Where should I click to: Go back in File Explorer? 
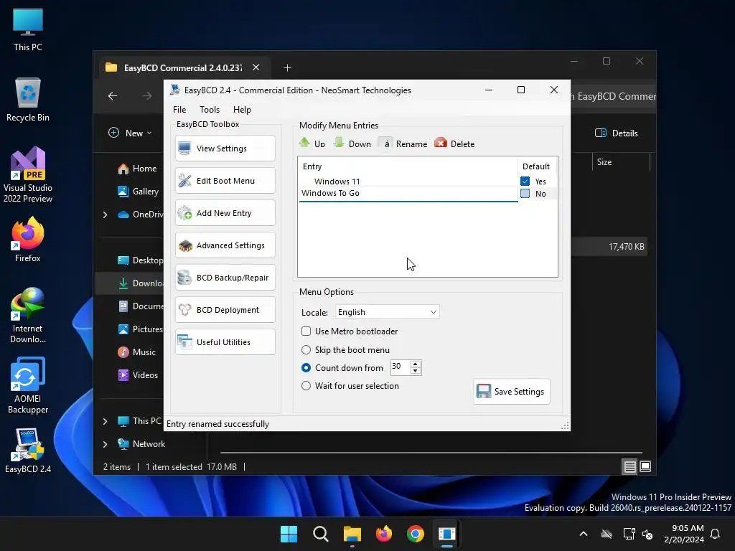click(x=113, y=96)
